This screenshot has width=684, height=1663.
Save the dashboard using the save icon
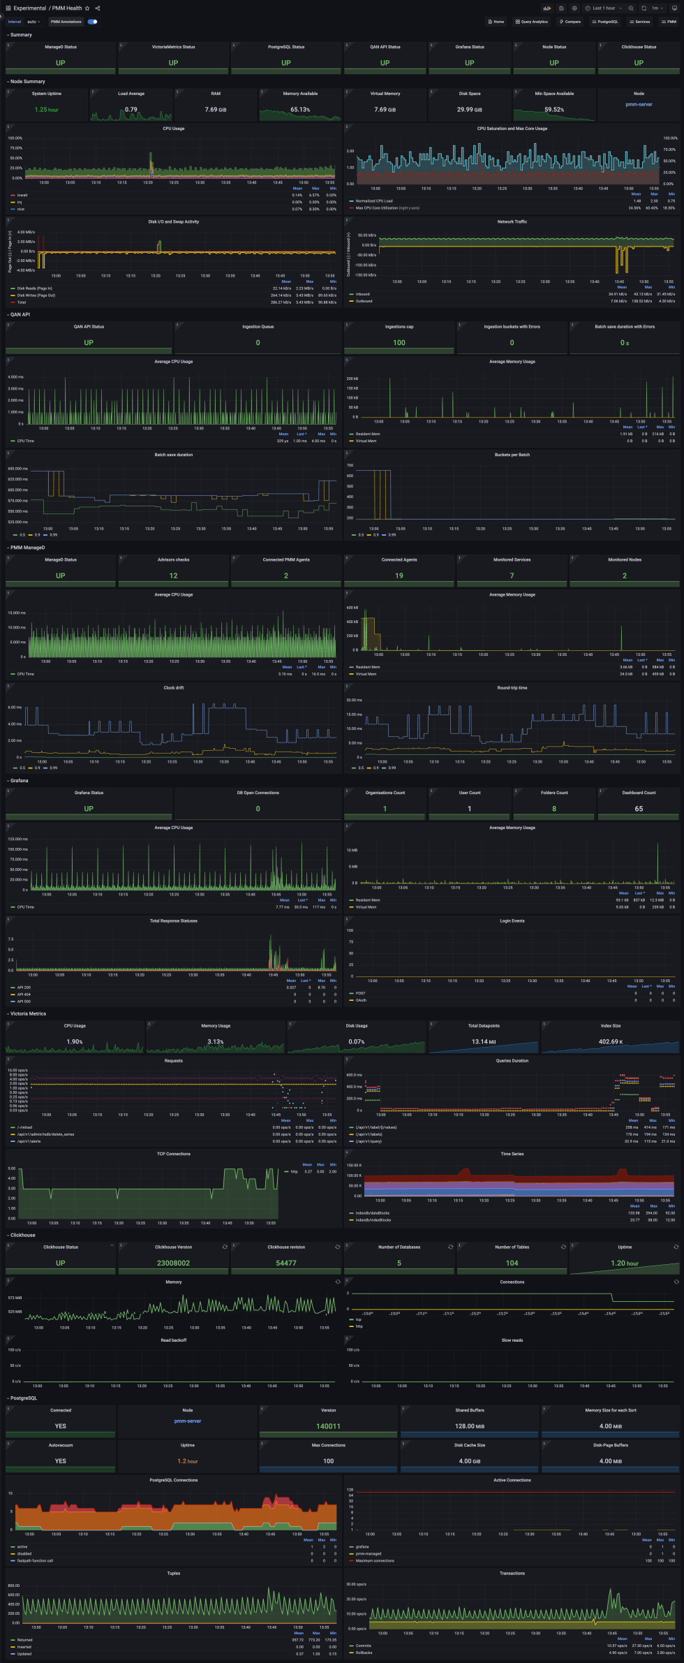[561, 8]
